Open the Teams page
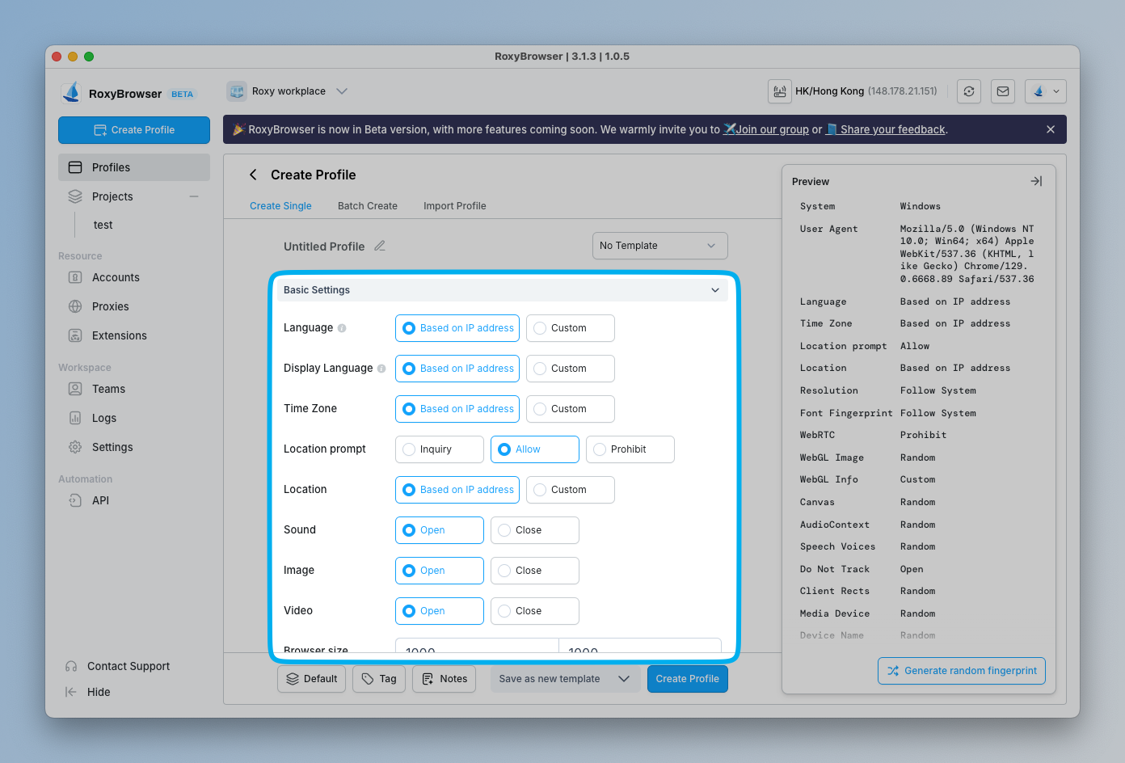 (108, 389)
